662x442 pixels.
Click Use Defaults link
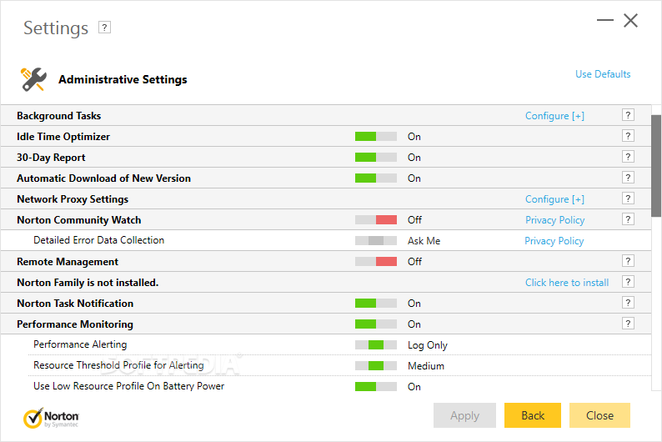click(603, 74)
